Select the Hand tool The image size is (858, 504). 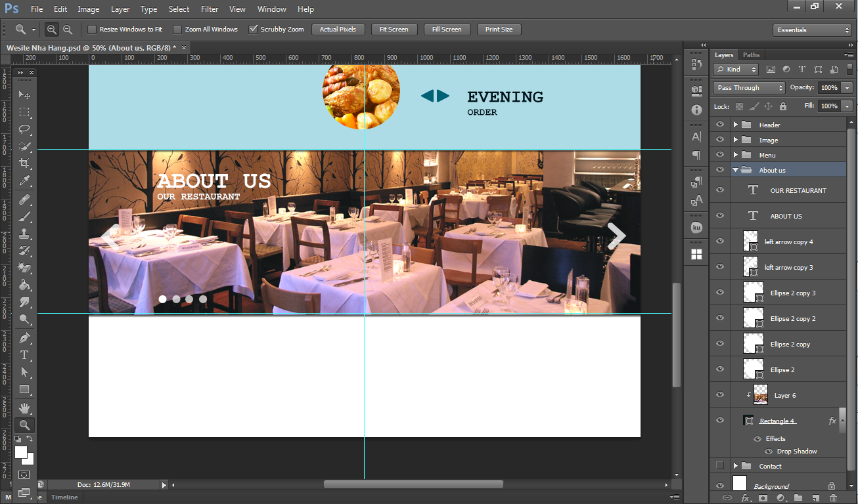(24, 408)
